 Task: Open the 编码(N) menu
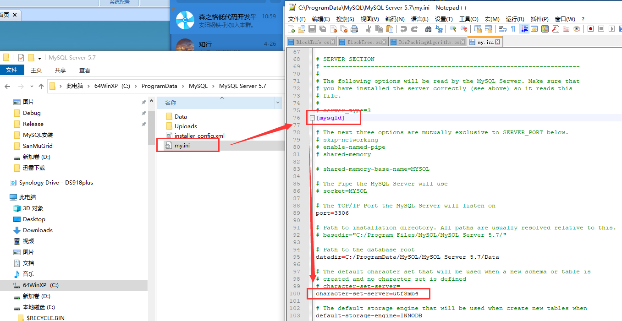pos(395,19)
